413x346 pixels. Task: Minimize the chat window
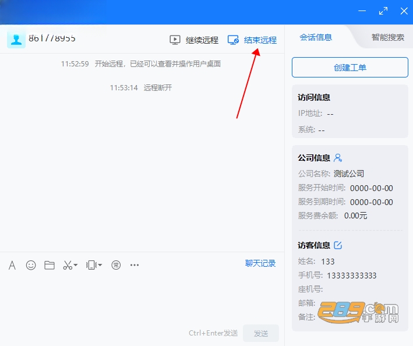click(x=362, y=11)
